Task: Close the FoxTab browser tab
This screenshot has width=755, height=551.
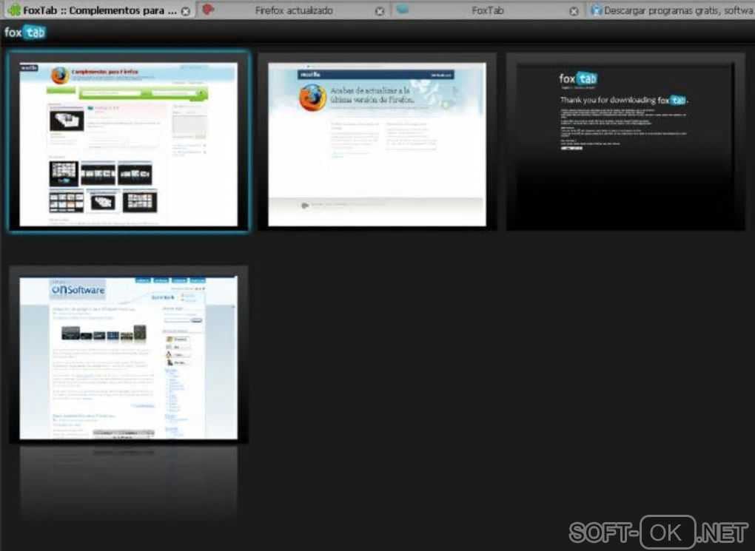Action: (574, 11)
